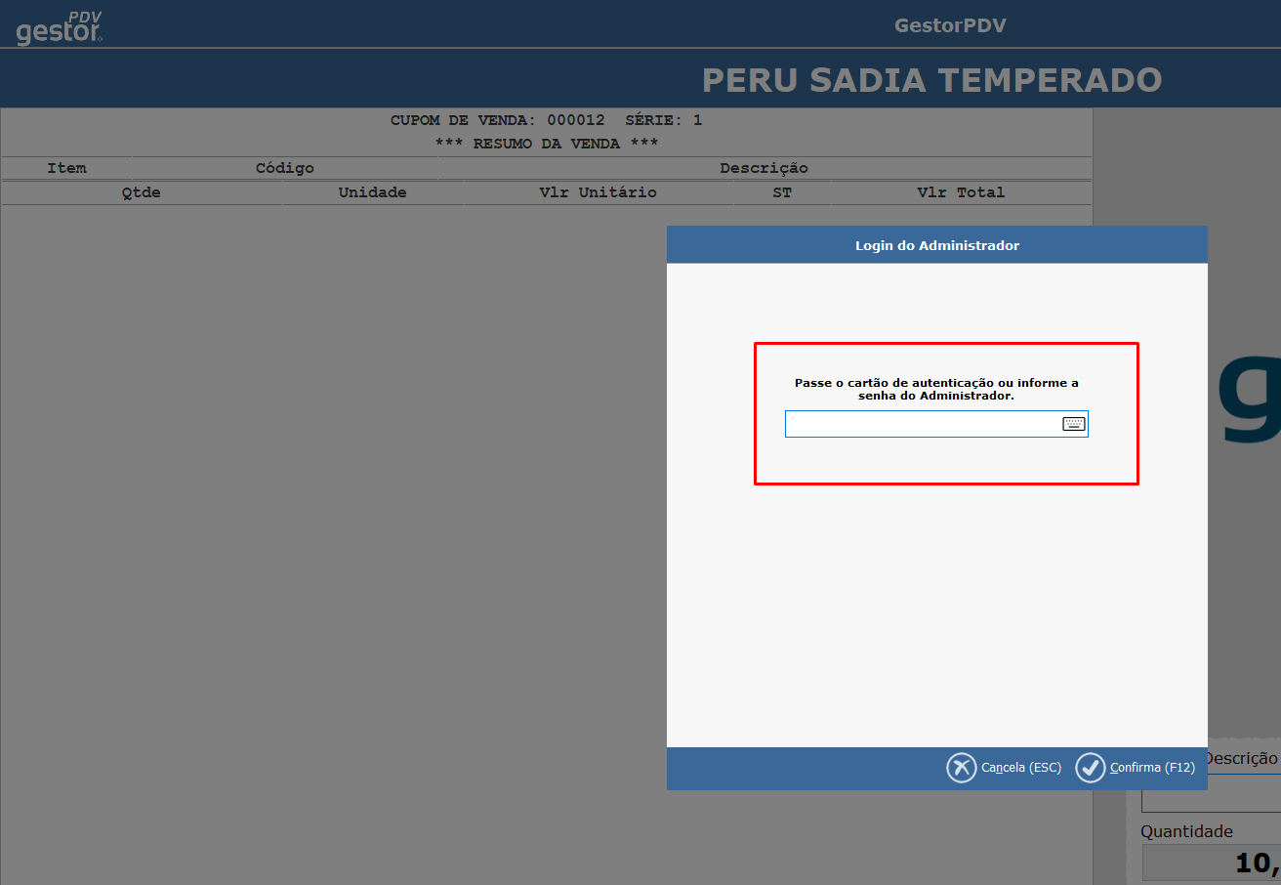
Task: Click the Confirma (F12) text label
Action: click(x=1152, y=768)
